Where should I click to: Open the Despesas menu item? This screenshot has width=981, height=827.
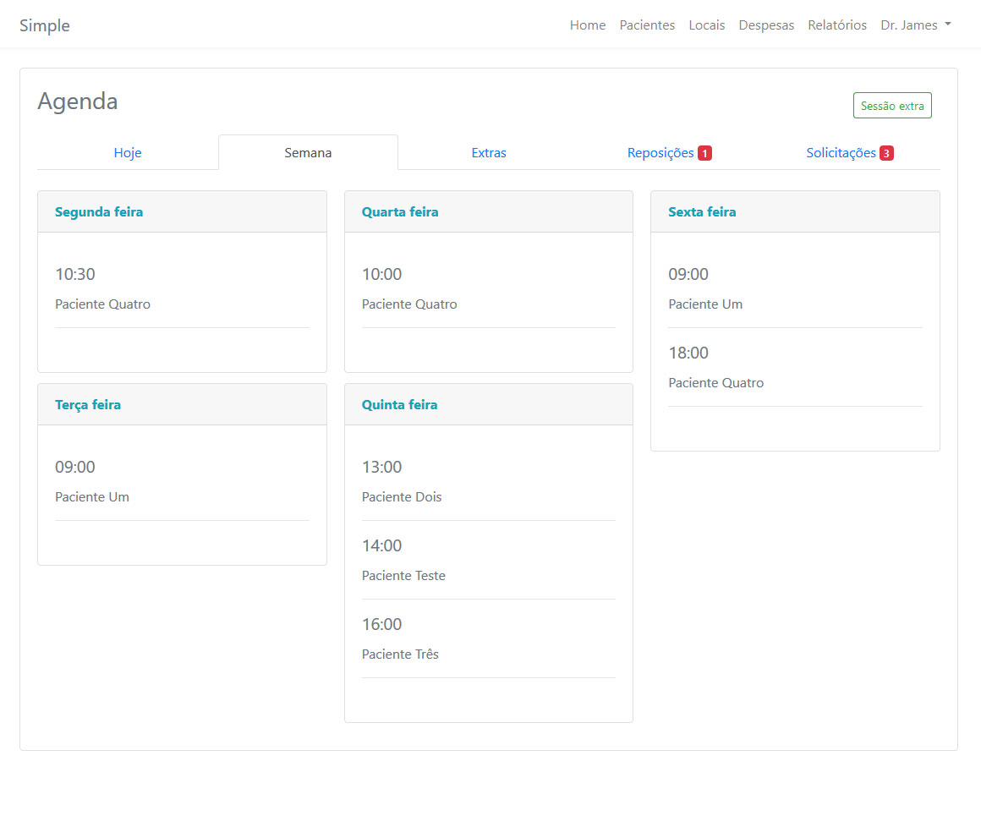[x=766, y=25]
